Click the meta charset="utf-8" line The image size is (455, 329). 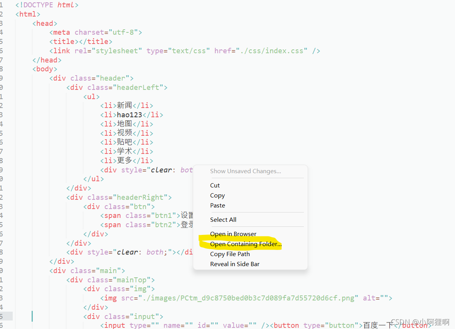coord(96,32)
